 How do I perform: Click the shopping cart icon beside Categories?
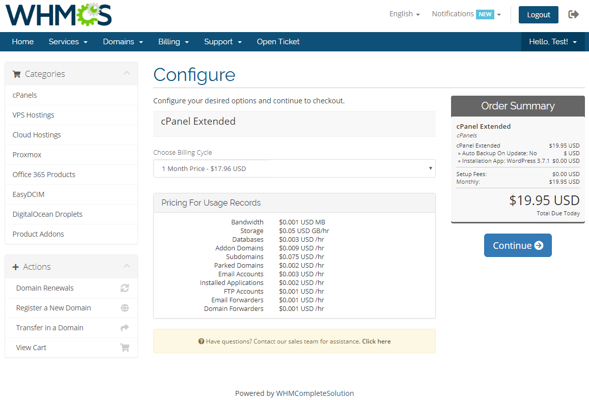[16, 74]
